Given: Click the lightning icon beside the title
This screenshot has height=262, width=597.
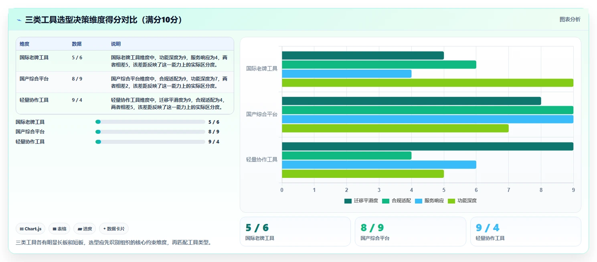Looking at the screenshot, I should 19,20.
